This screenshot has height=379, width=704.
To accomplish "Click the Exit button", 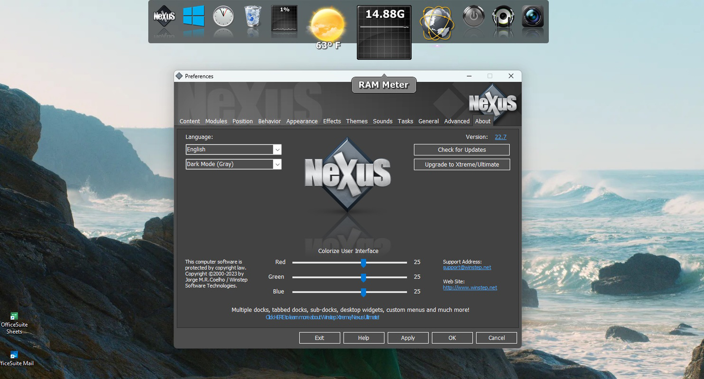I will (319, 338).
